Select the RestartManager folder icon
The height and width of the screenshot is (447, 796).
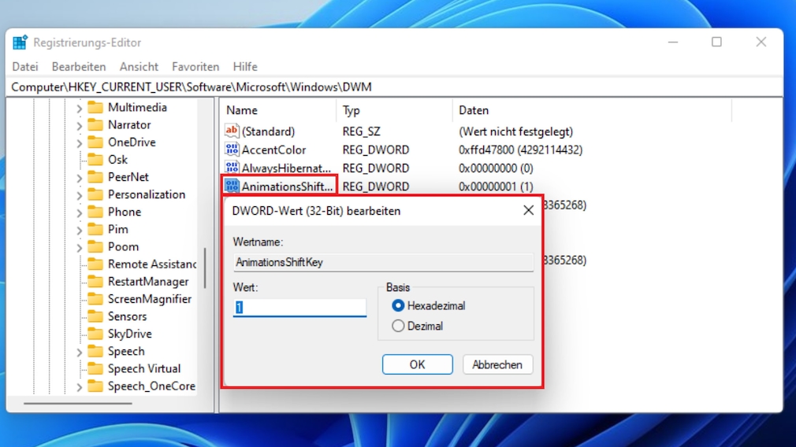95,281
